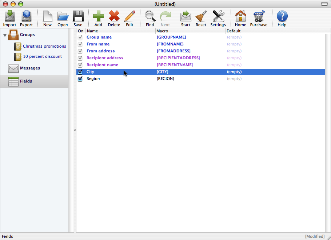Click the Purchase cart icon
331x240 pixels.
point(258,16)
